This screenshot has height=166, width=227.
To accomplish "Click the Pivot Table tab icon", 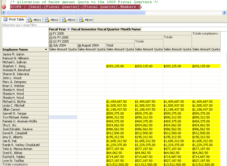I will coord(5,19).
